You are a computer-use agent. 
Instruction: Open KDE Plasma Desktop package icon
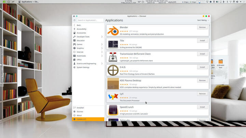[113, 83]
